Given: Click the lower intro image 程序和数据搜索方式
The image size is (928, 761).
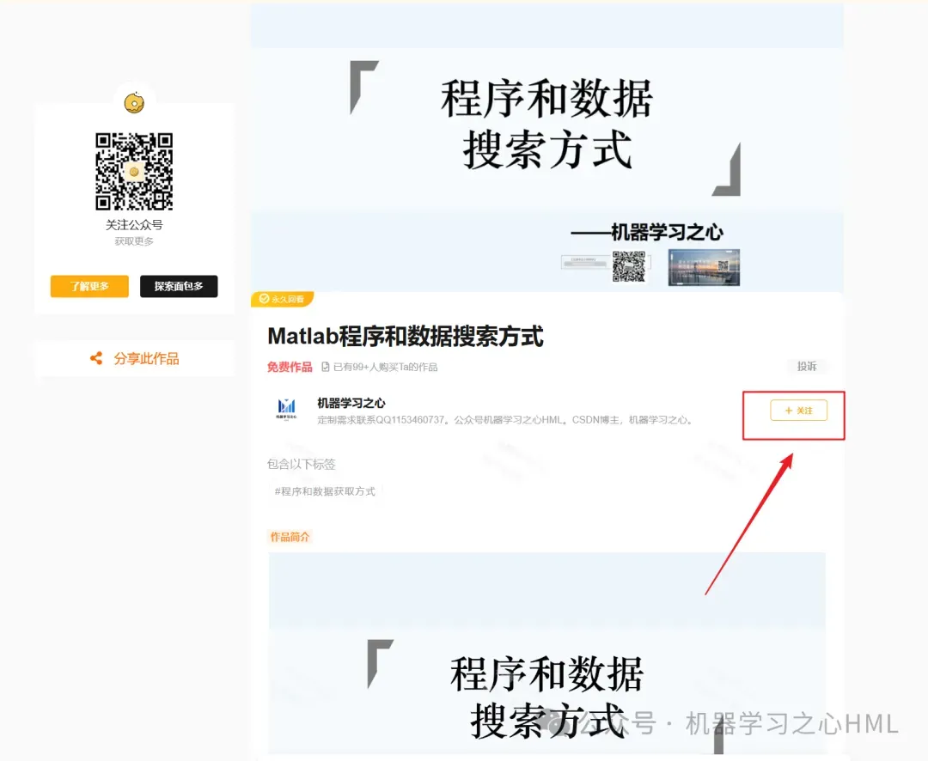Looking at the screenshot, I should (546, 654).
